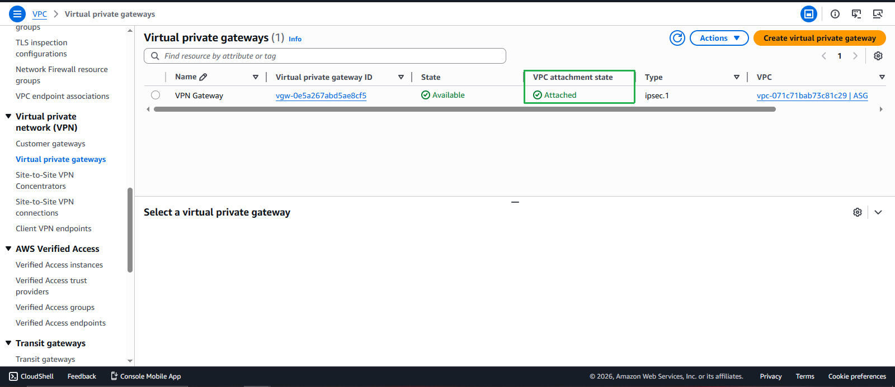Open Verified Access instances
Image resolution: width=895 pixels, height=387 pixels.
59,265
